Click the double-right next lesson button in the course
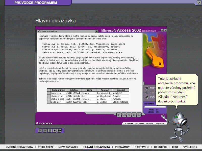This screenshot has height=151, width=202. point(139,115)
